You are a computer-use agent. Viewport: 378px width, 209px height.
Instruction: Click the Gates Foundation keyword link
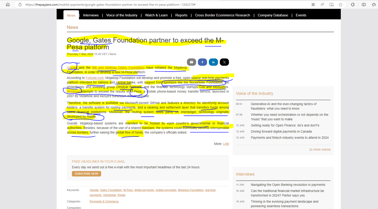coord(111,190)
